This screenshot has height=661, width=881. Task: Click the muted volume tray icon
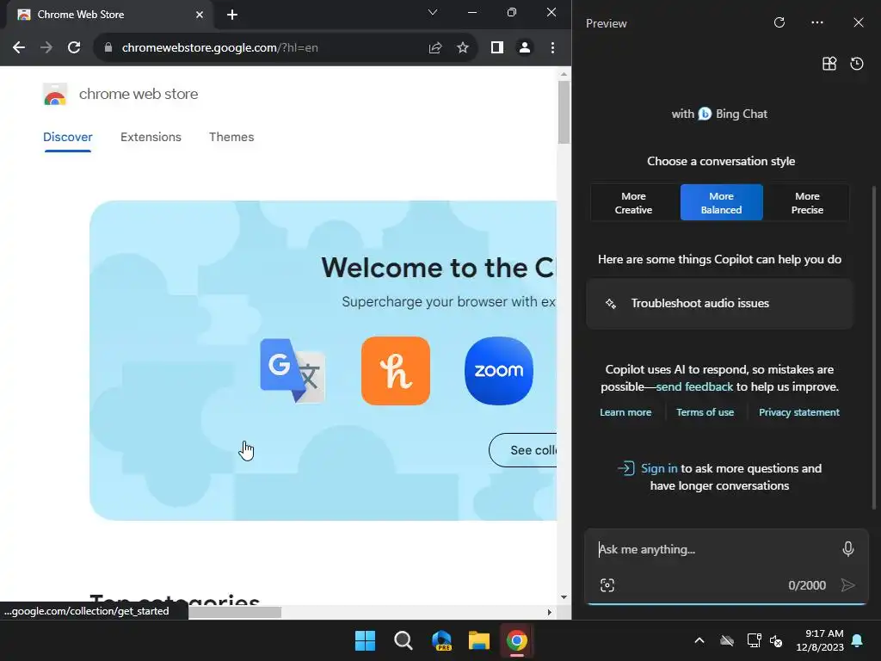[x=776, y=640]
